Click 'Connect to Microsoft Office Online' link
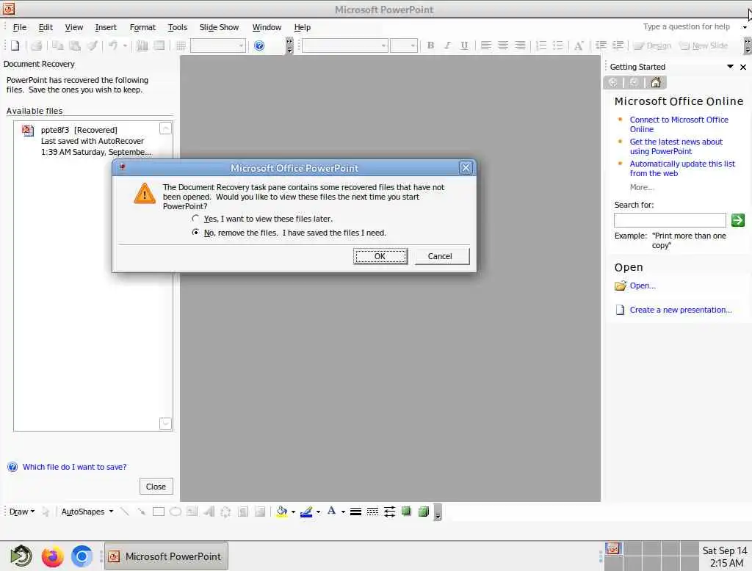 pos(679,124)
